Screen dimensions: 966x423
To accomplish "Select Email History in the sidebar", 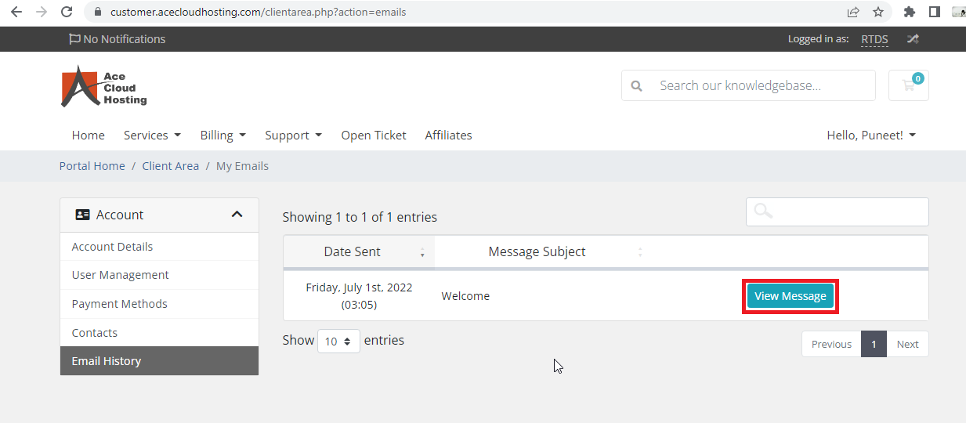I will 159,361.
